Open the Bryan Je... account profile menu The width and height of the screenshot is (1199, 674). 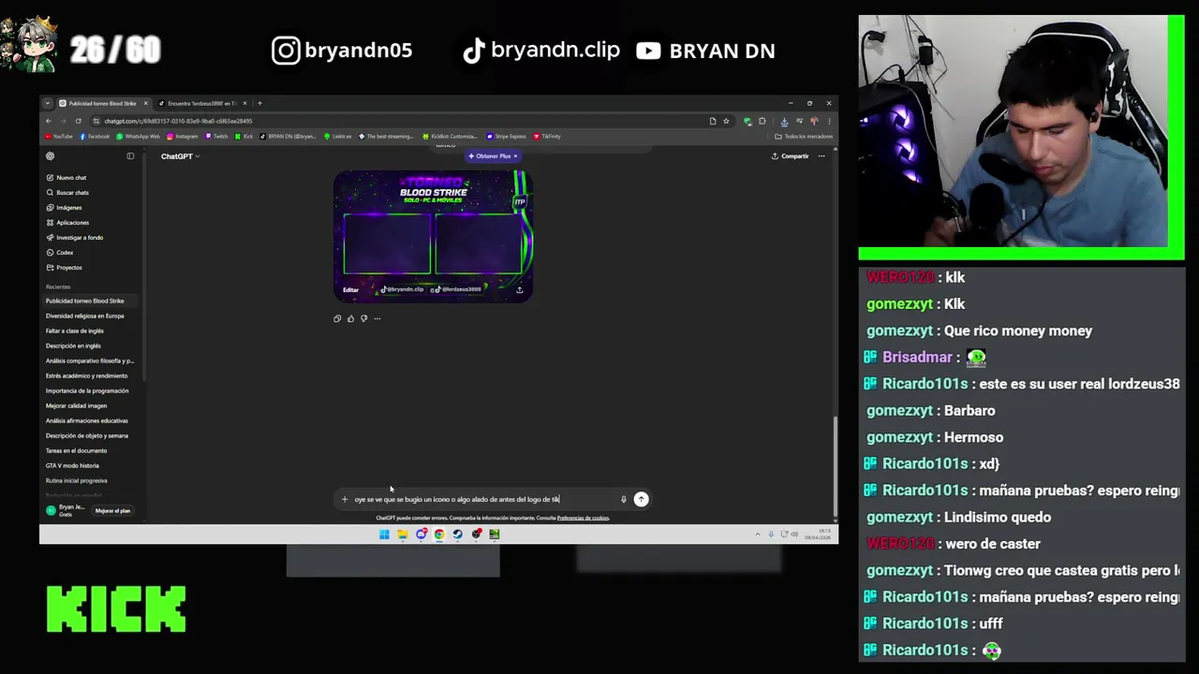click(66, 510)
